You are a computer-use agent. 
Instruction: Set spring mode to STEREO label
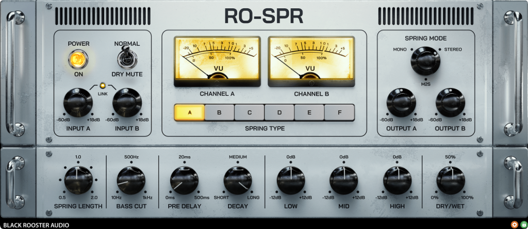pos(453,50)
